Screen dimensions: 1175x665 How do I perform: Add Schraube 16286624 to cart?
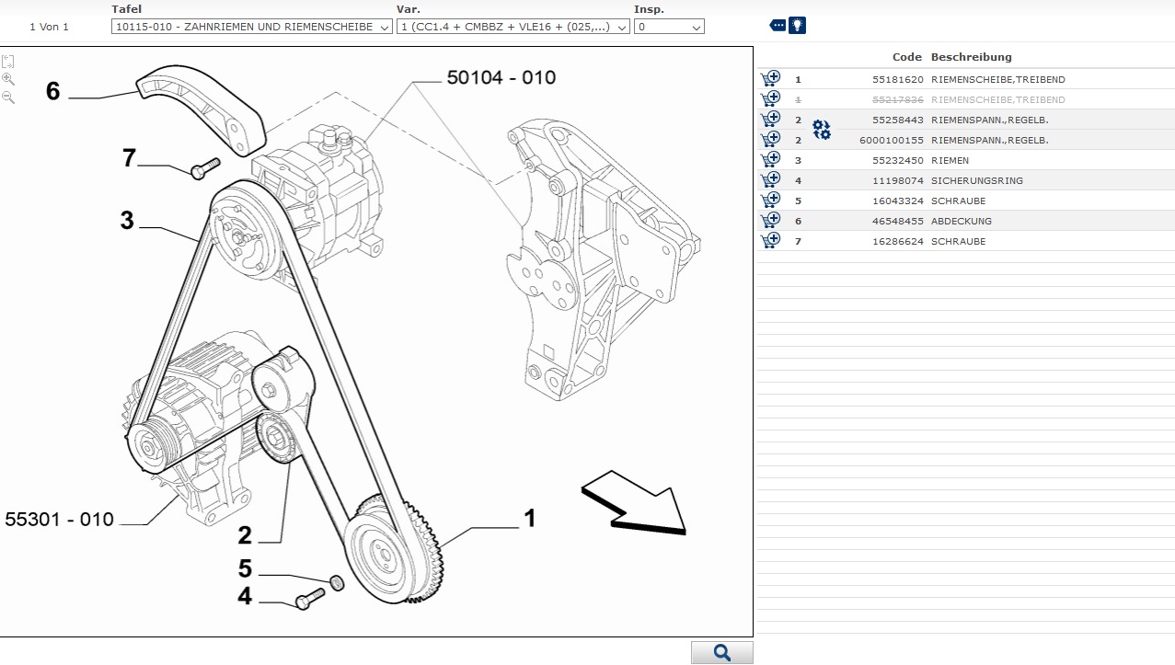(770, 241)
